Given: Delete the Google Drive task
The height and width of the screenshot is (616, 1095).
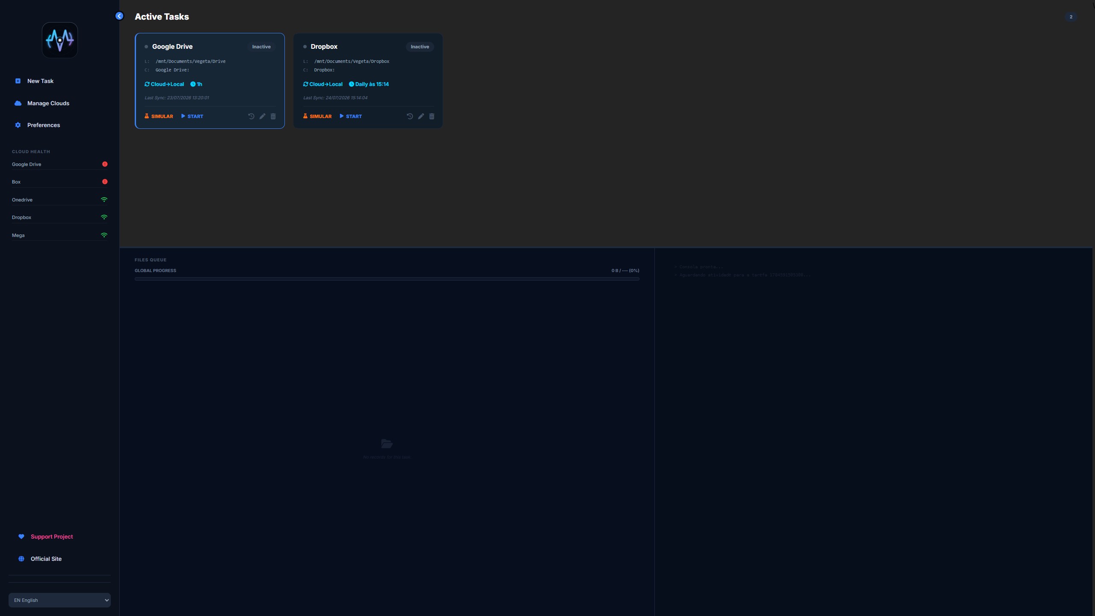Looking at the screenshot, I should 273,116.
